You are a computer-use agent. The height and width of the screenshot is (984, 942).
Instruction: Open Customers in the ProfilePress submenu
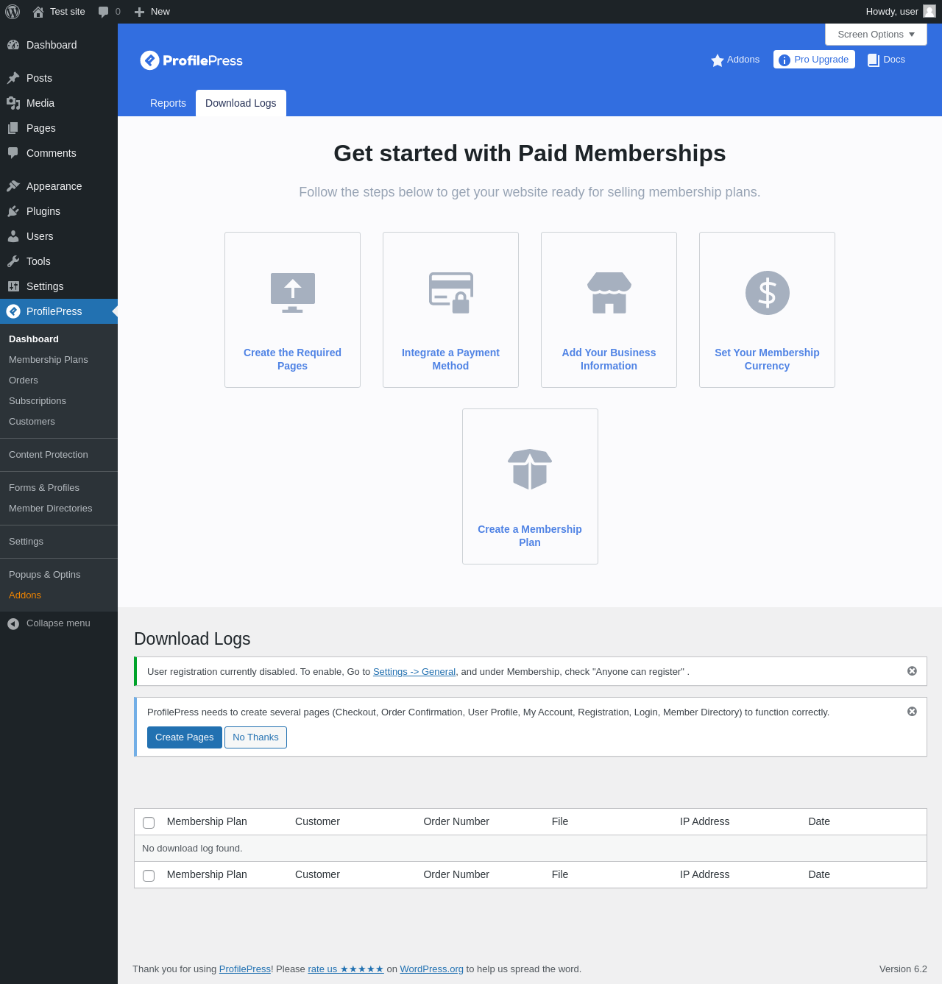point(32,422)
